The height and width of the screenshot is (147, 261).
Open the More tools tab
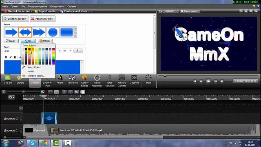click(148, 80)
